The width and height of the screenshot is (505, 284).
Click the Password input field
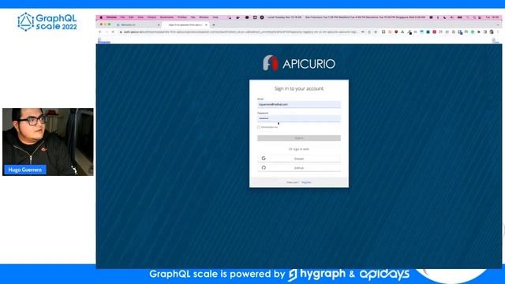tap(299, 118)
